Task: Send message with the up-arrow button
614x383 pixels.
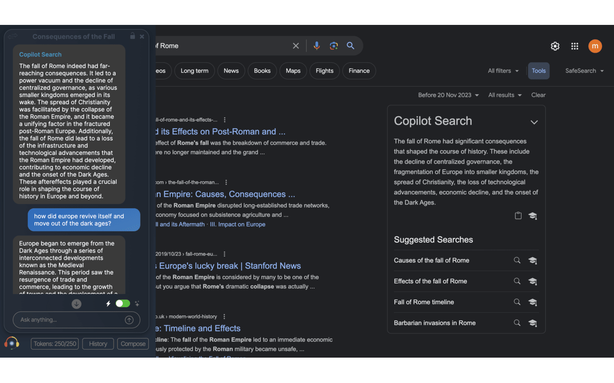Action: click(x=129, y=320)
